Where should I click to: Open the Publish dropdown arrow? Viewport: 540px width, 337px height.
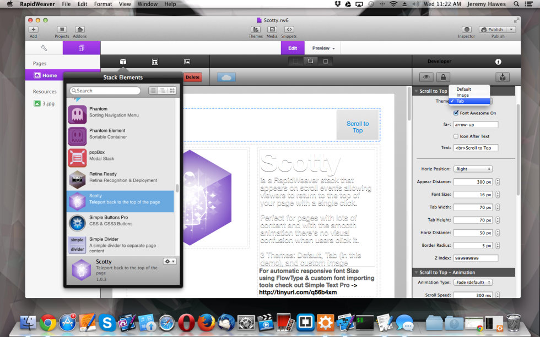pos(511,30)
